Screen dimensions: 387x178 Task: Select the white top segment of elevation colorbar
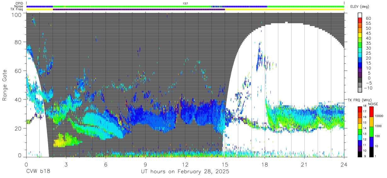(x=360, y=16)
